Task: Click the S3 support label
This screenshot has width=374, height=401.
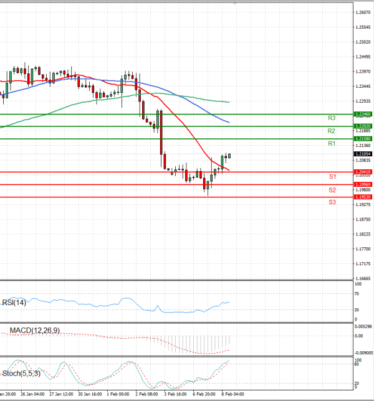Action: [x=332, y=202]
